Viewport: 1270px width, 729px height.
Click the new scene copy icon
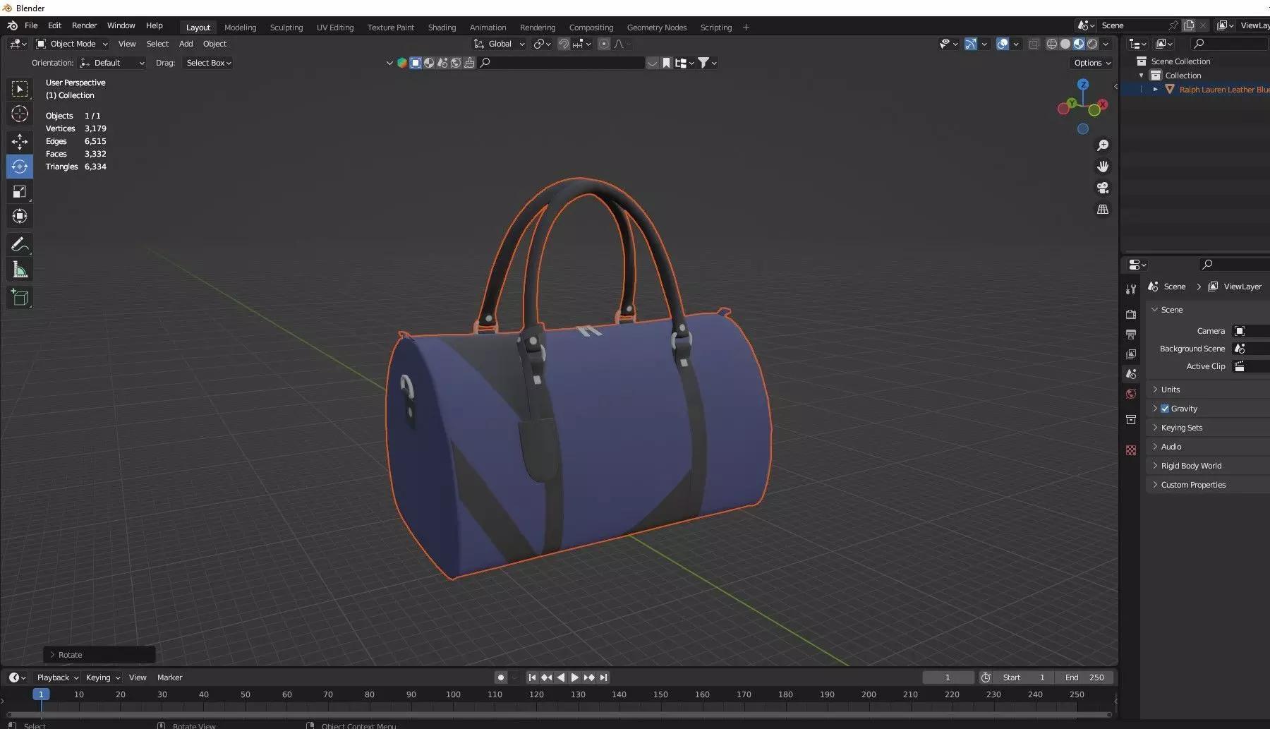point(1189,25)
